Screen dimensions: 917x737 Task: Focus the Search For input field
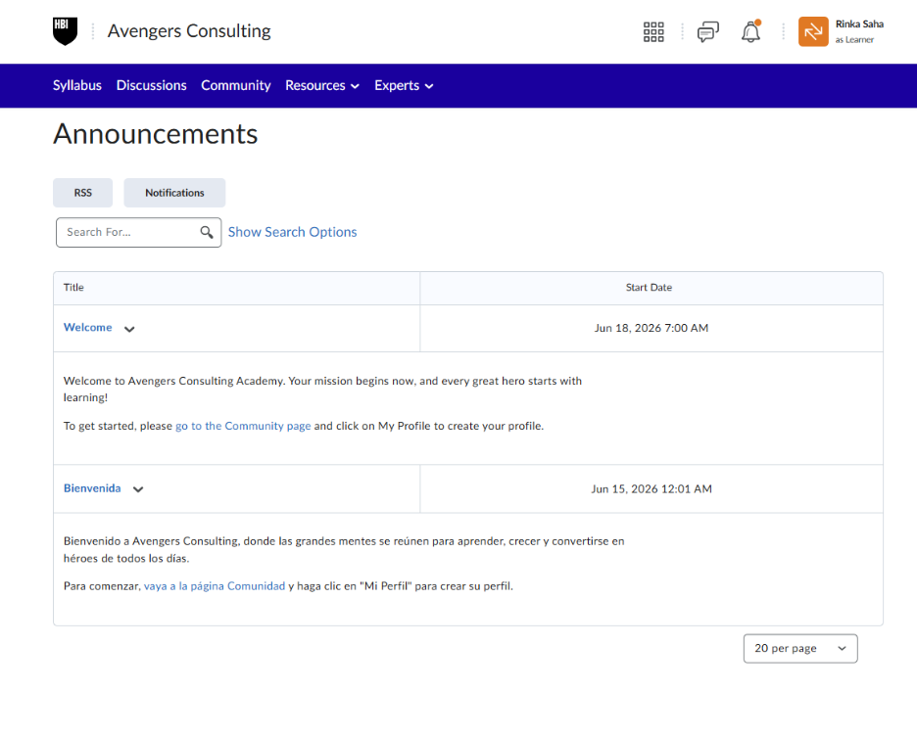pyautogui.click(x=138, y=233)
